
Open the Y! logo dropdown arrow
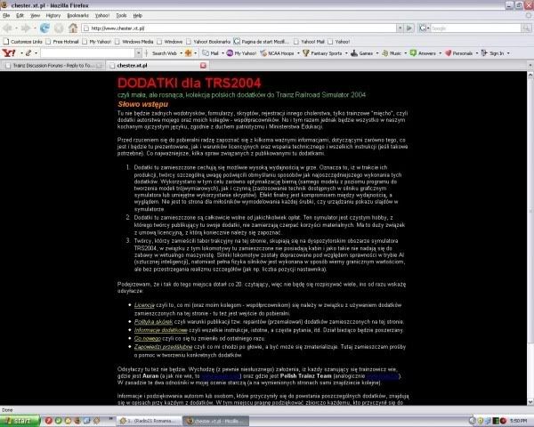tap(21, 53)
